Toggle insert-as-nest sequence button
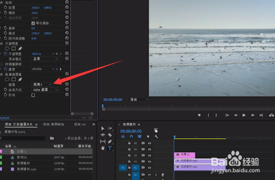Viewport: 275px width, 180px height. click(123, 137)
